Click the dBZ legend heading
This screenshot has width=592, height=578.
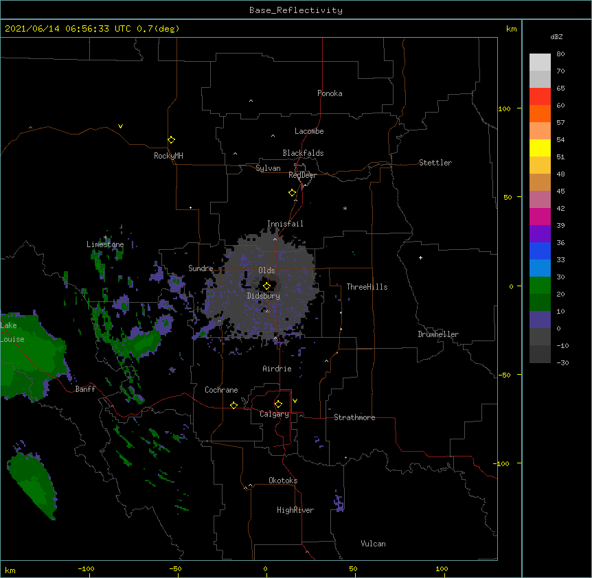556,37
